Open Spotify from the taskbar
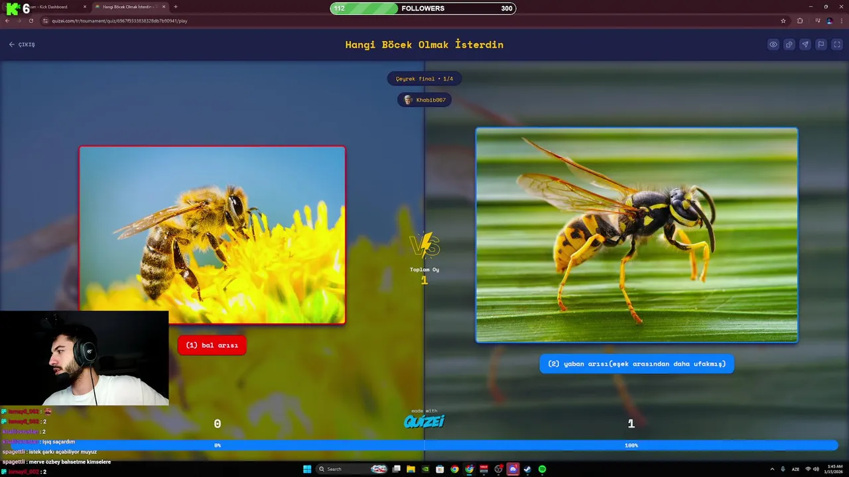This screenshot has height=477, width=849. pyautogui.click(x=542, y=469)
